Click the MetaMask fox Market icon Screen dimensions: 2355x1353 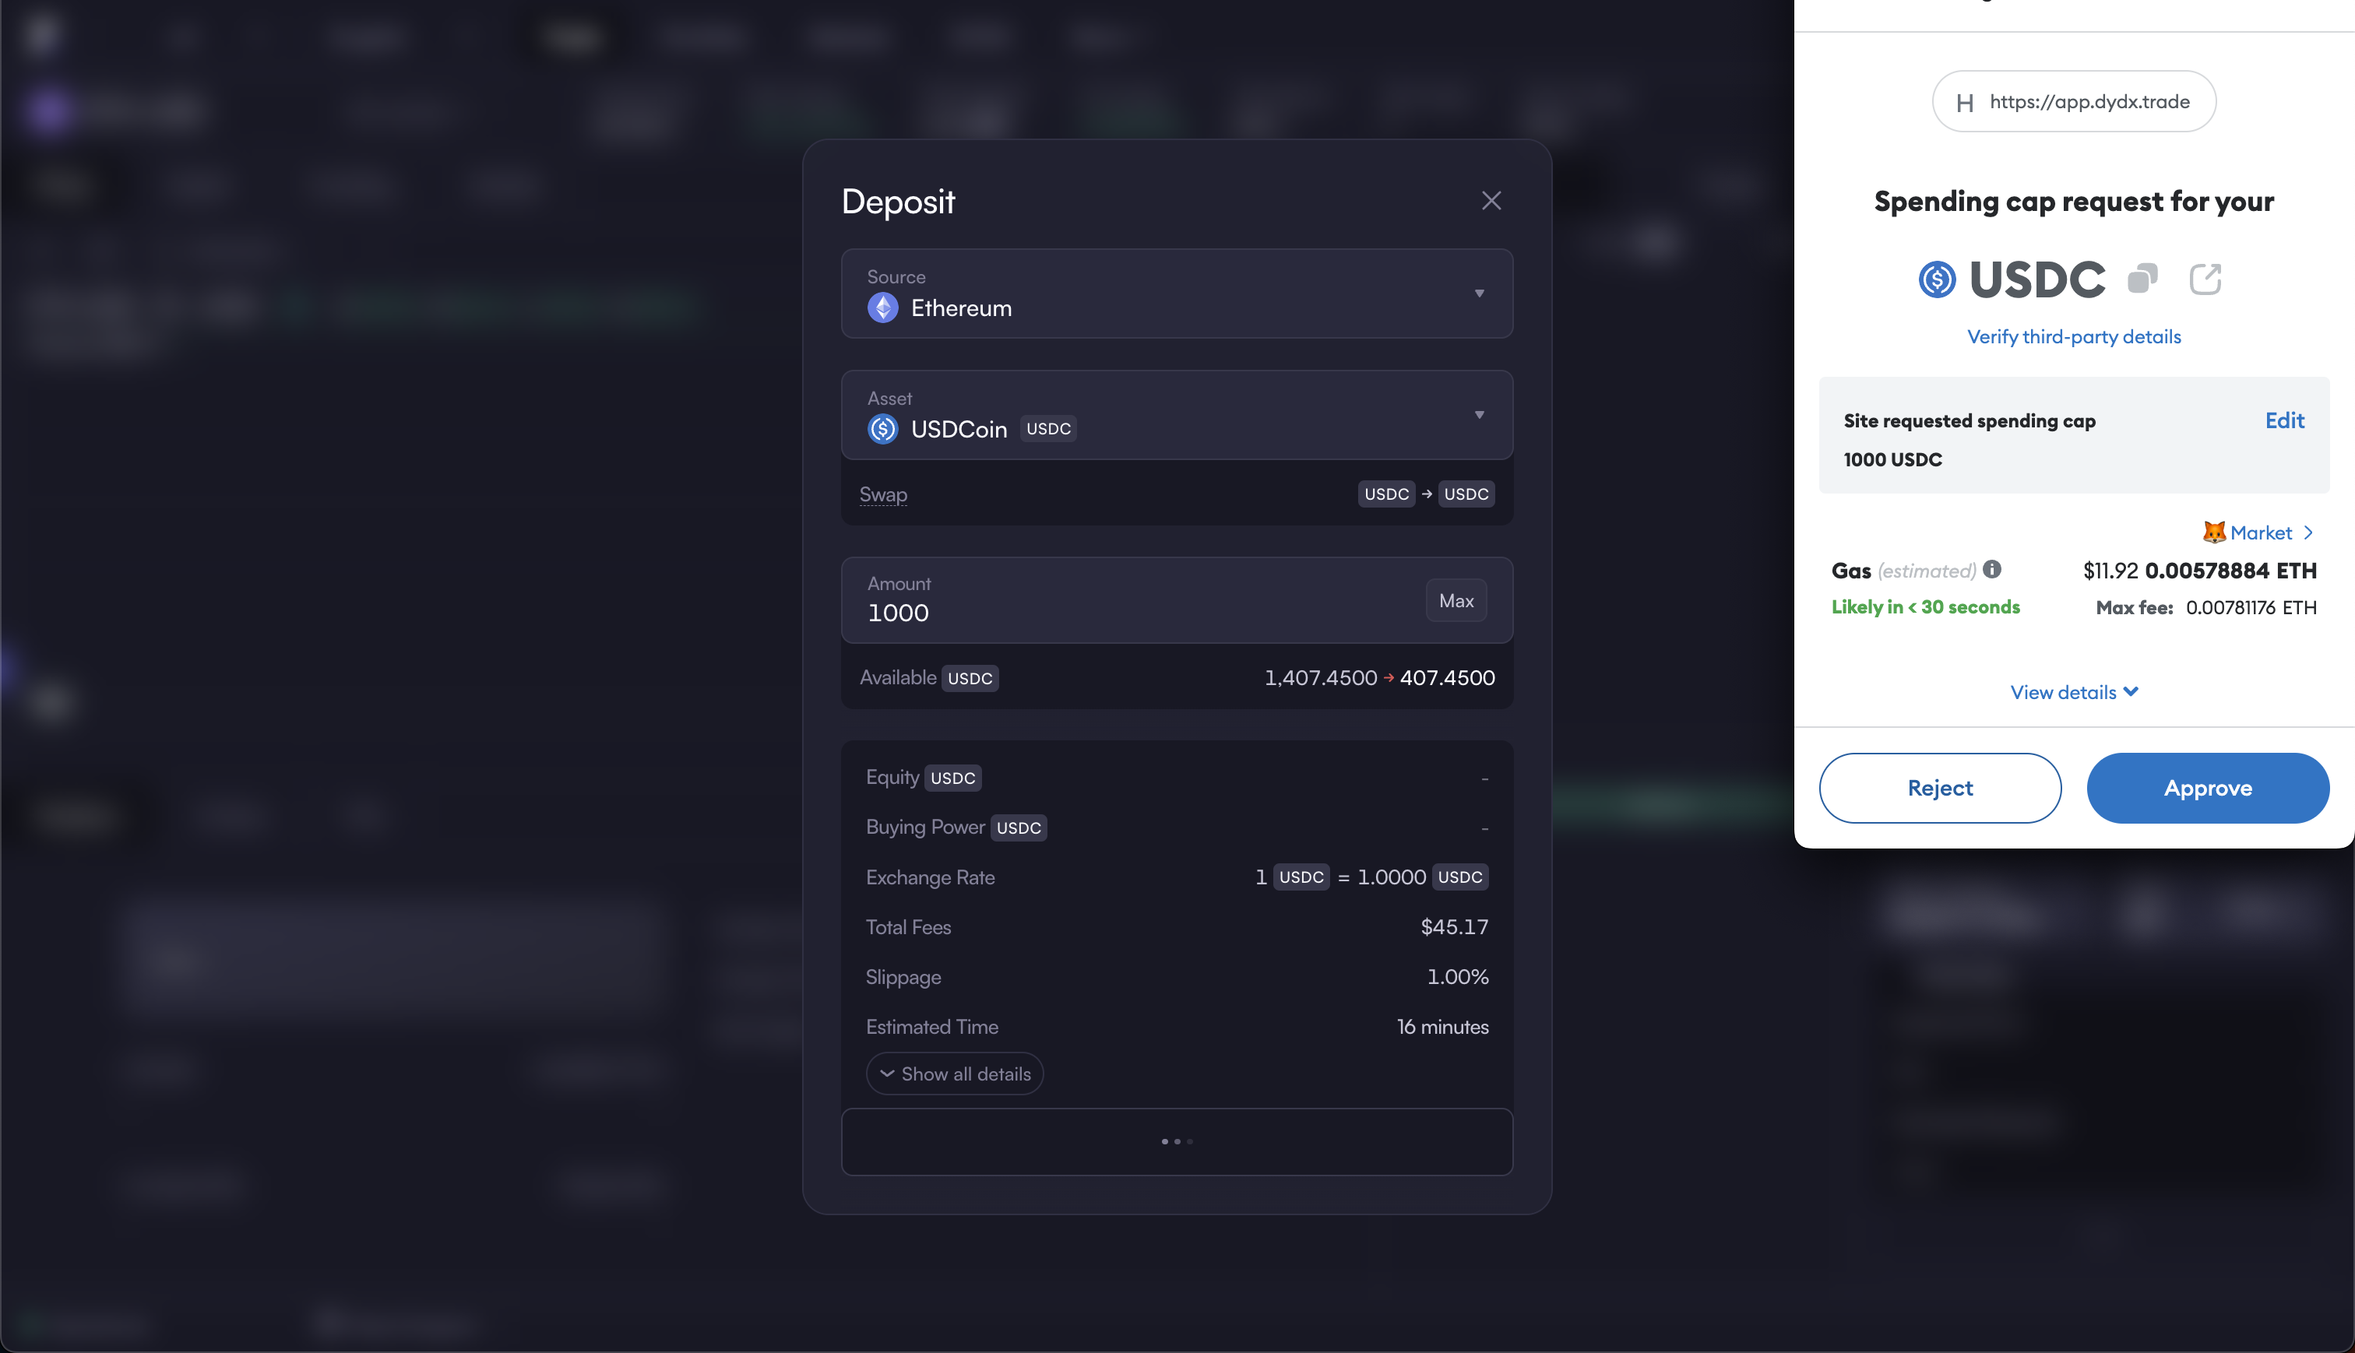[2214, 532]
